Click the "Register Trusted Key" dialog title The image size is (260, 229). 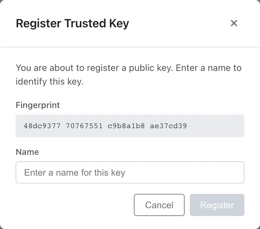pos(72,23)
